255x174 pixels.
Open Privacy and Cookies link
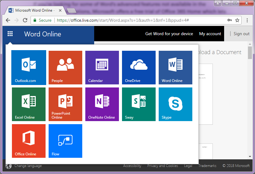[x=163, y=166]
